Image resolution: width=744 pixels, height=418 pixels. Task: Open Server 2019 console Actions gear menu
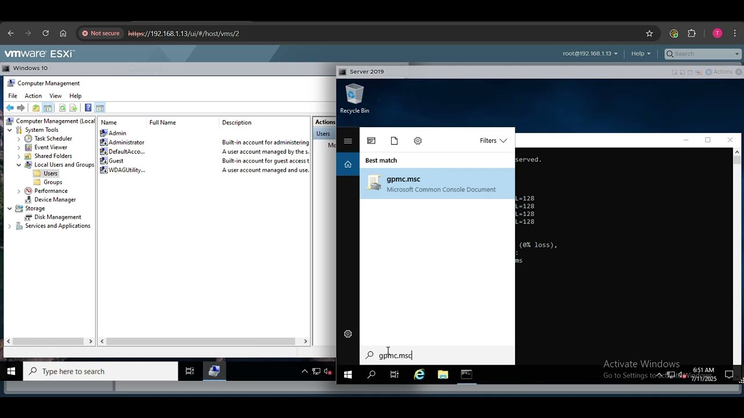pyautogui.click(x=719, y=71)
